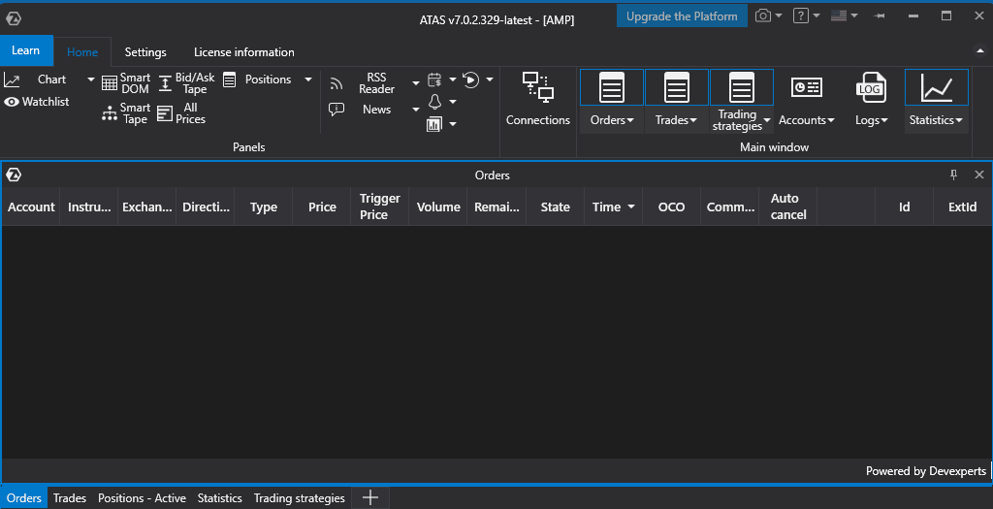The image size is (993, 509).
Task: Switch to Positions - Active tab
Action: [142, 498]
